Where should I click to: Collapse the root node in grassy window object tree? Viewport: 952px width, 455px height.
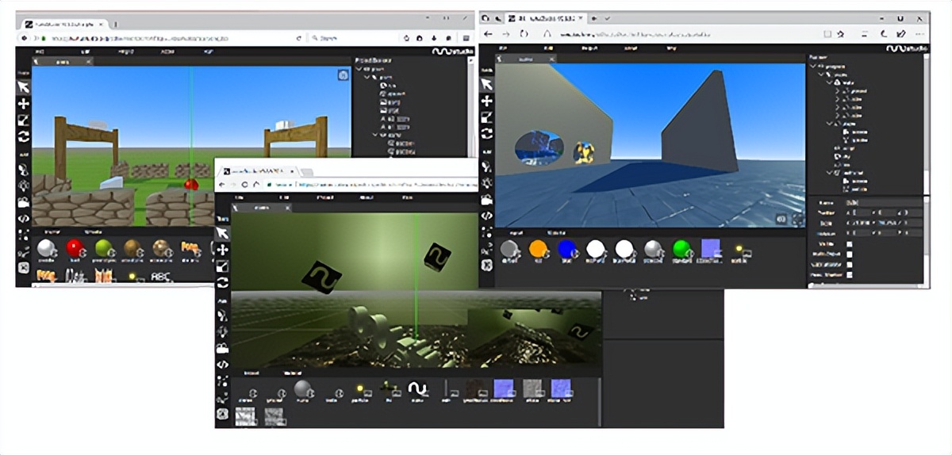click(359, 69)
